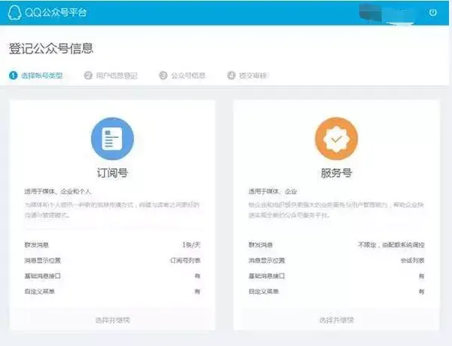Screen dimensions: 452x346
Task: Select the 订阅号 card title
Action: click(x=111, y=173)
